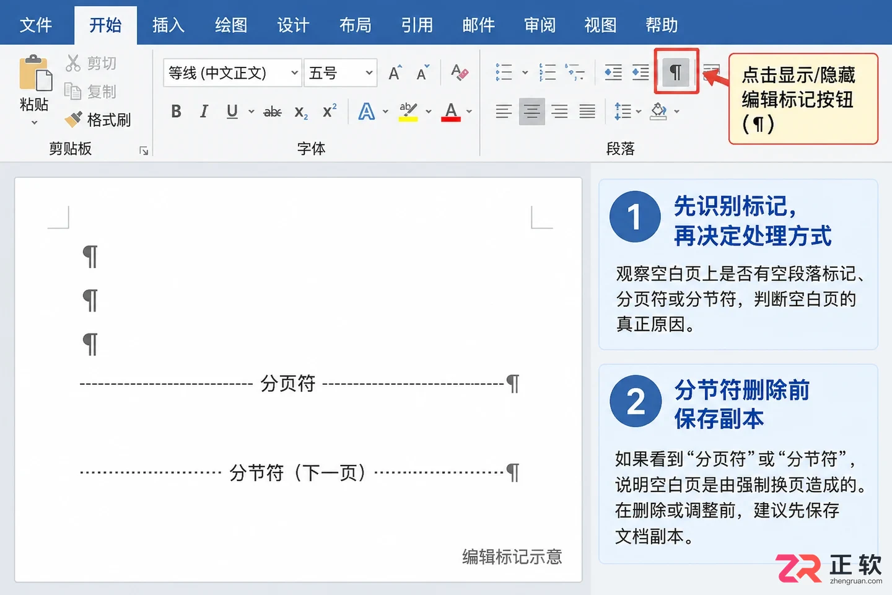
Task: Toggle Subscript formatting
Action: tap(301, 112)
